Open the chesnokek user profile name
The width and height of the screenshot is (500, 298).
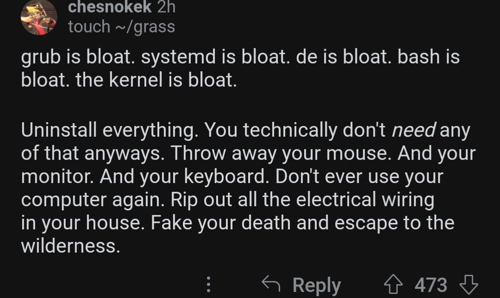109,7
